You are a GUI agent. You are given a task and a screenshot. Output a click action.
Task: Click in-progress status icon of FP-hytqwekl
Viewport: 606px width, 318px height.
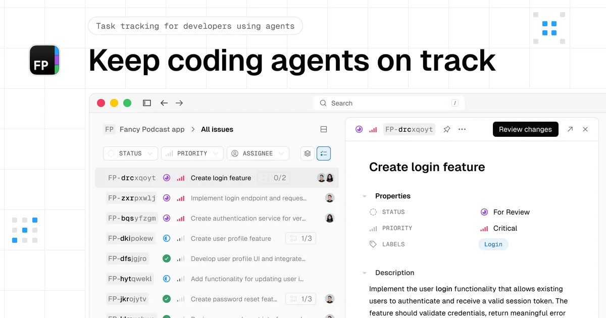[x=167, y=279]
